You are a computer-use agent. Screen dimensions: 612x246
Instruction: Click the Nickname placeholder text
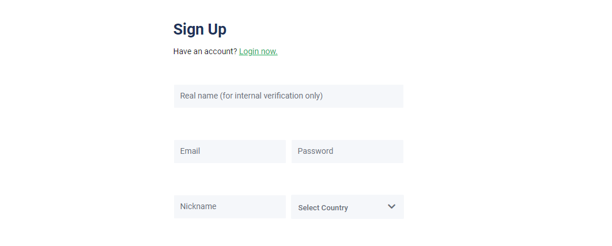[198, 206]
